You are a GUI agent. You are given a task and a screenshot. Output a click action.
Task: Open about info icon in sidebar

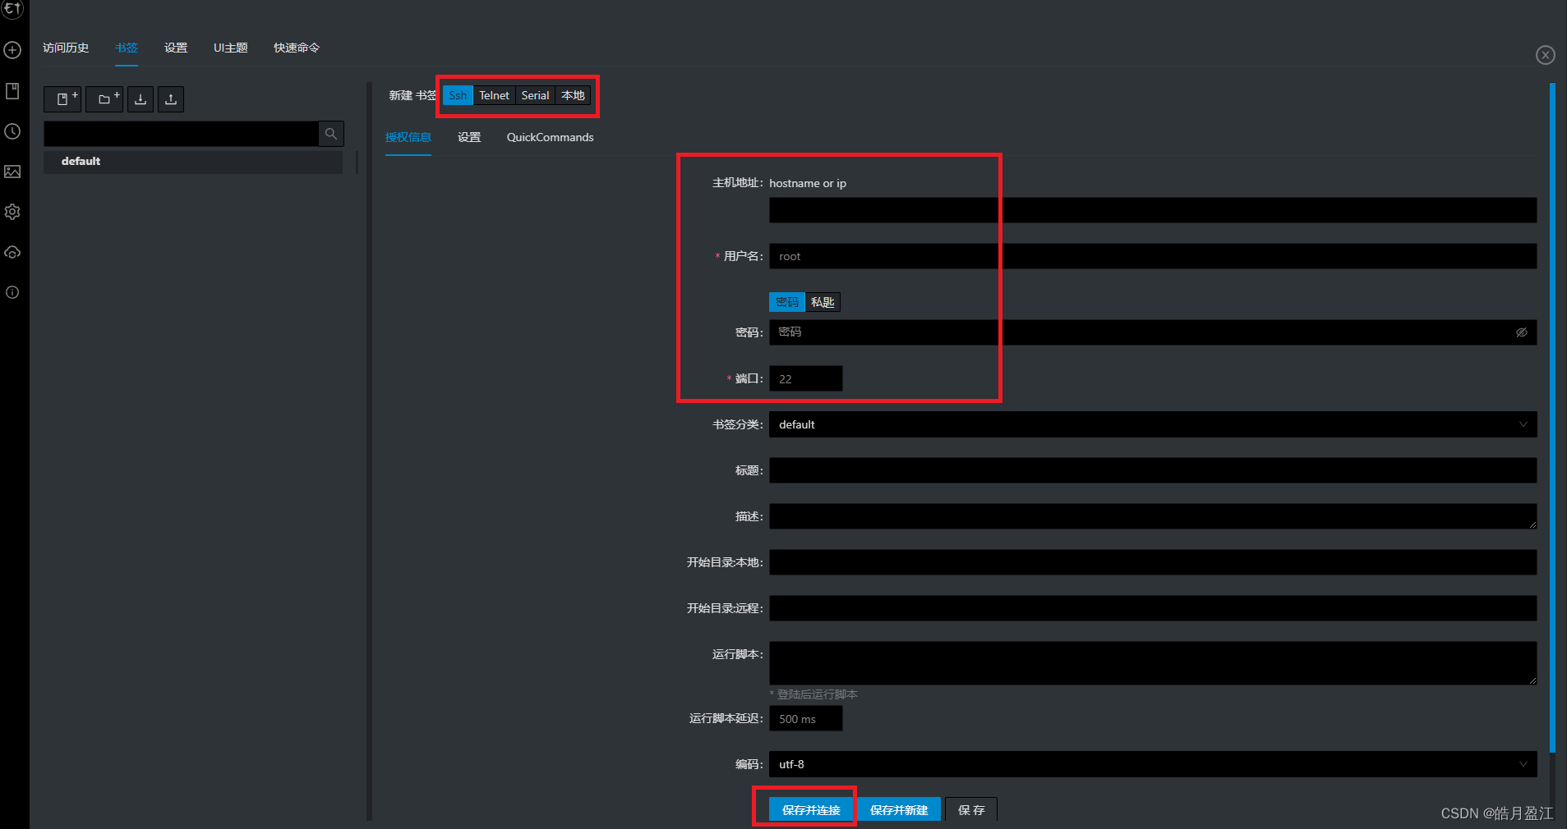12,292
